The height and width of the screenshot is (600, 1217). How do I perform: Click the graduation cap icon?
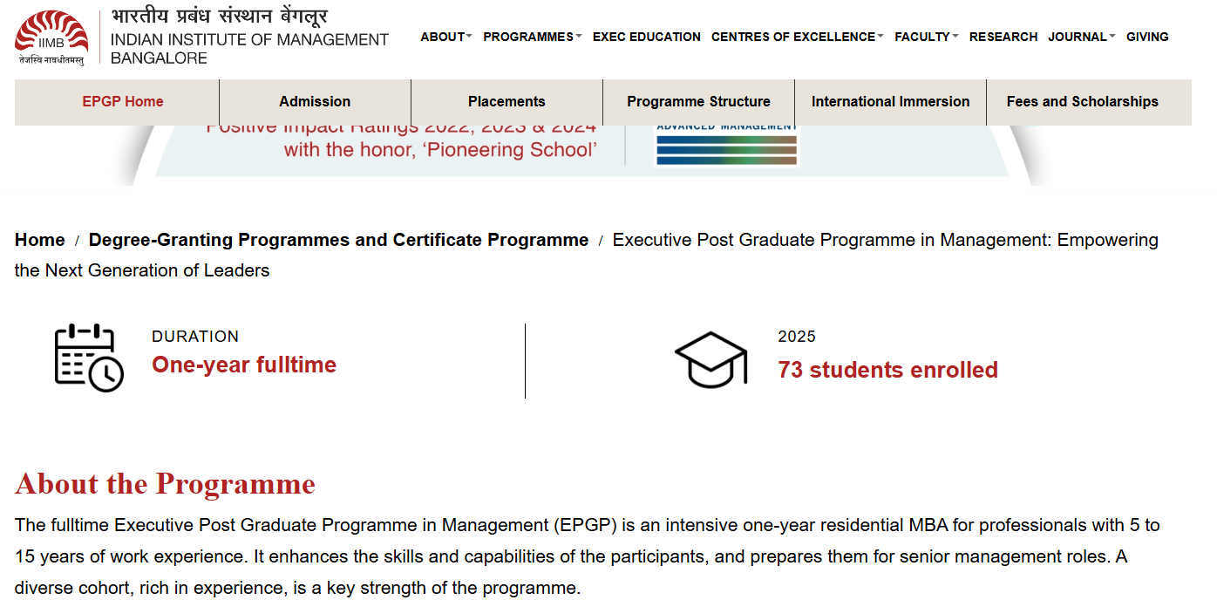pyautogui.click(x=711, y=358)
